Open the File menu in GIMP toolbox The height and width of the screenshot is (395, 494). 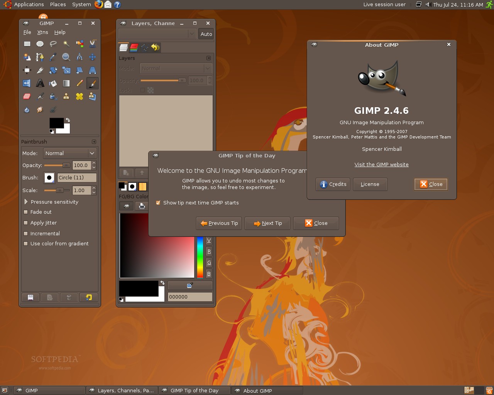tap(27, 32)
